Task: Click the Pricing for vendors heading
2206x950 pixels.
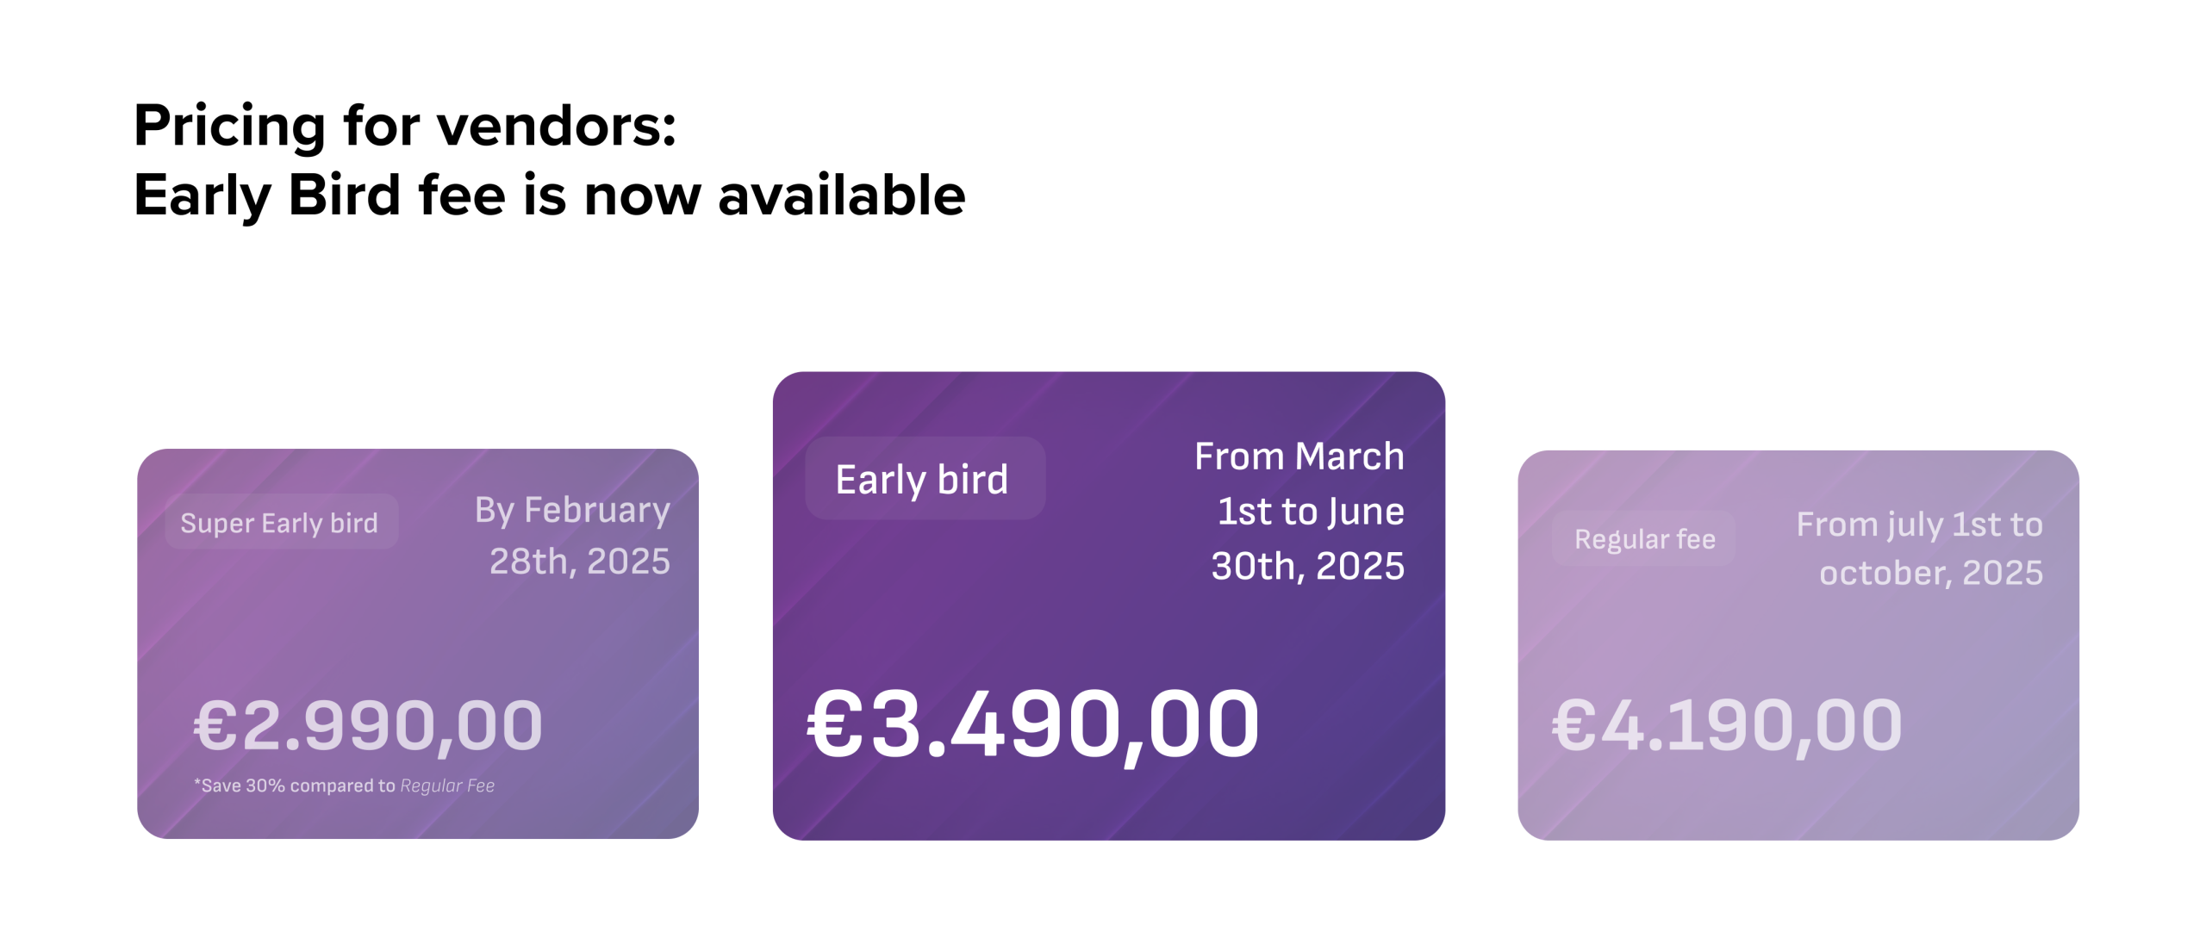Action: (405, 126)
